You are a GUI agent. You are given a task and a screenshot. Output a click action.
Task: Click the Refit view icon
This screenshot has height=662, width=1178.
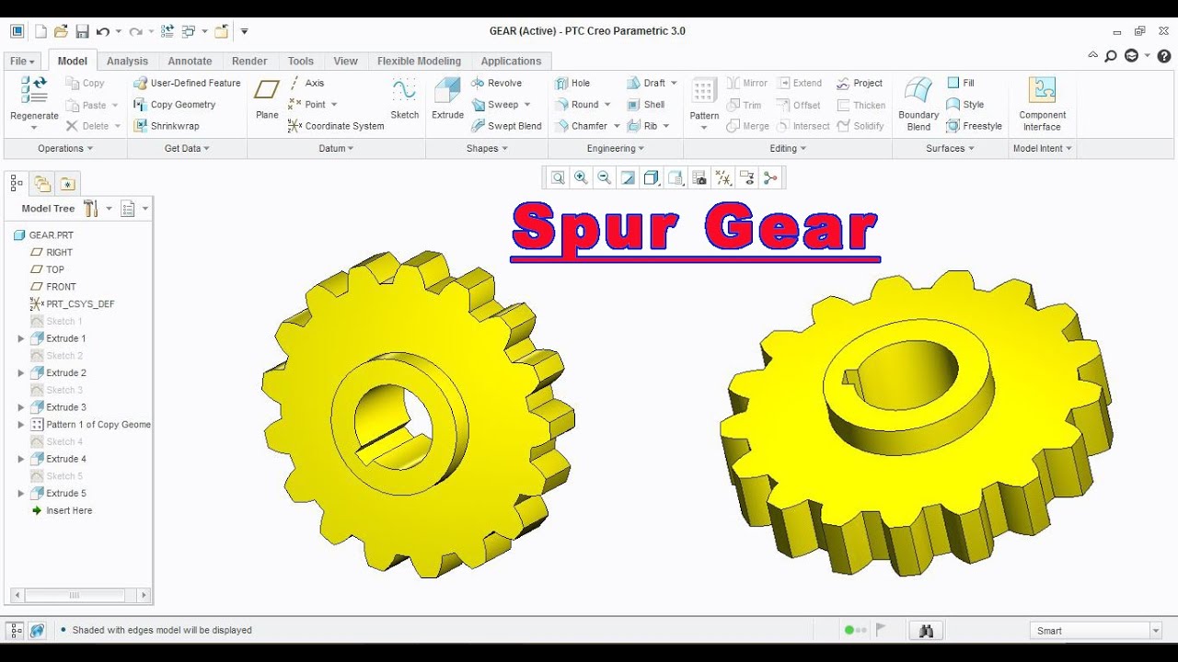click(x=558, y=177)
